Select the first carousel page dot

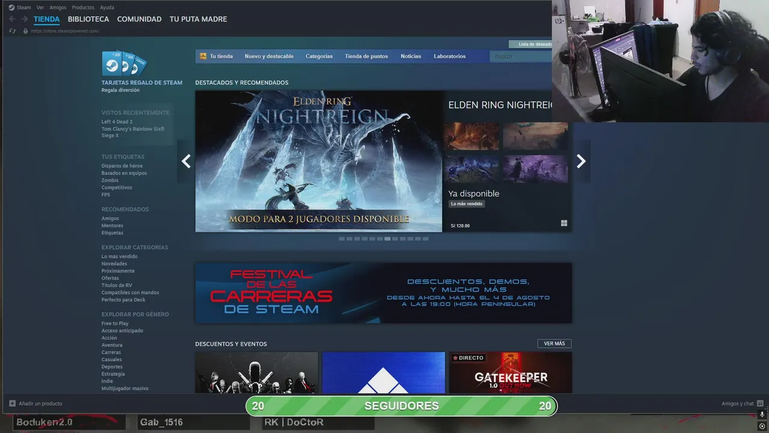[x=342, y=239]
